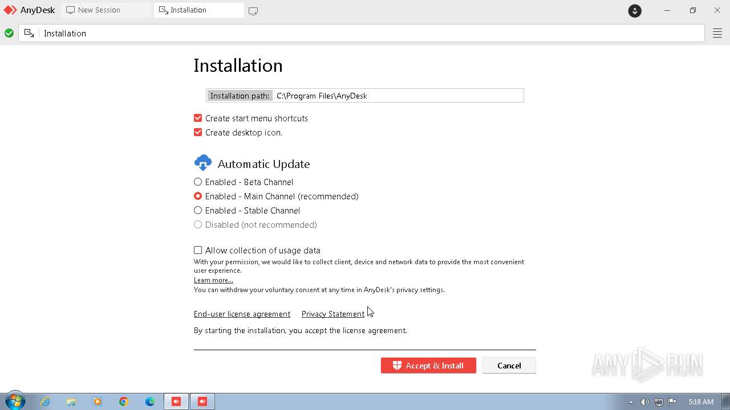Click the Installation page heading
The image size is (730, 410).
238,65
